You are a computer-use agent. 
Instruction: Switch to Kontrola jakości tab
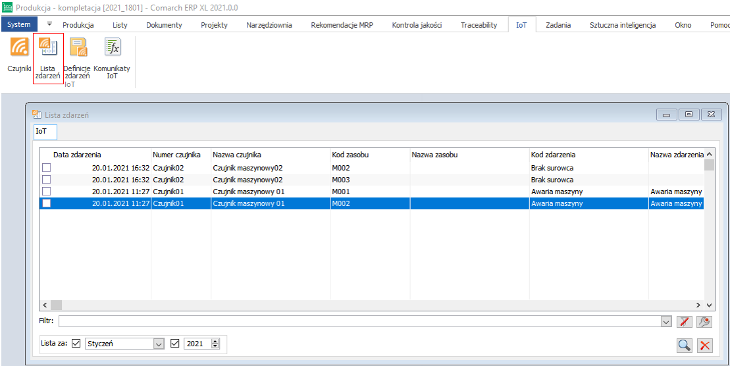click(x=417, y=25)
